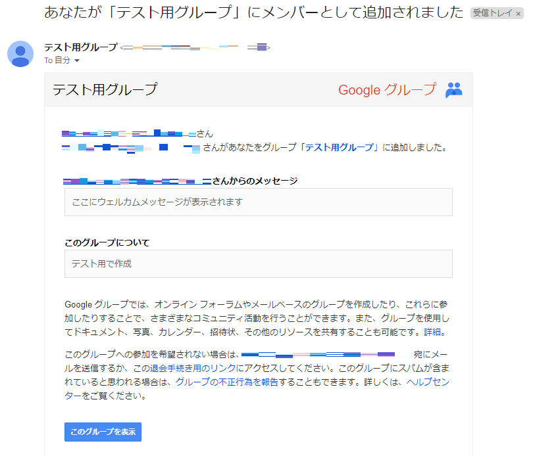The height and width of the screenshot is (456, 533).
Task: Click the email subject heading
Action: 253,12
